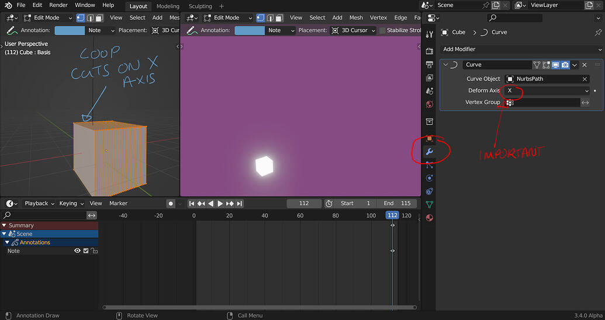
Task: Open the Material properties tab icon
Action: pos(430,218)
